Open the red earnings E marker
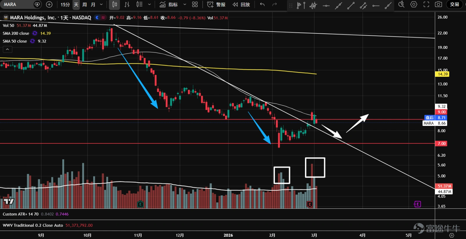The image size is (466, 239). (x=310, y=204)
